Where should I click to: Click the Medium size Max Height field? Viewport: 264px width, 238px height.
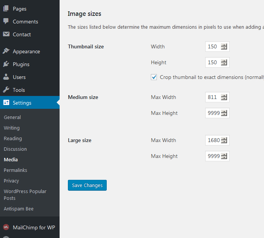click(x=217, y=113)
